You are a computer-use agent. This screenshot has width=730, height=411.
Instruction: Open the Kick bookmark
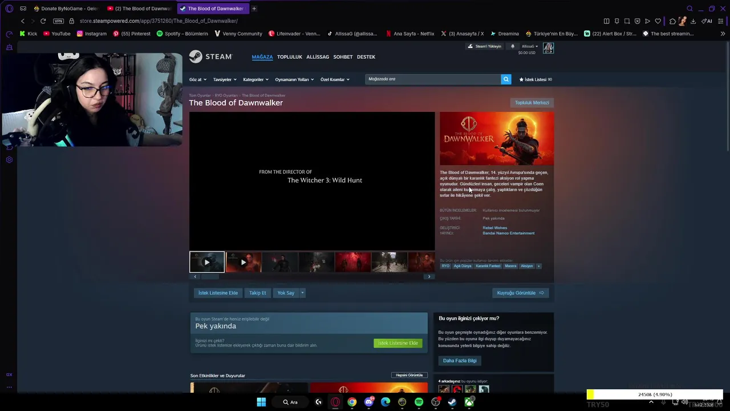[x=29, y=34]
